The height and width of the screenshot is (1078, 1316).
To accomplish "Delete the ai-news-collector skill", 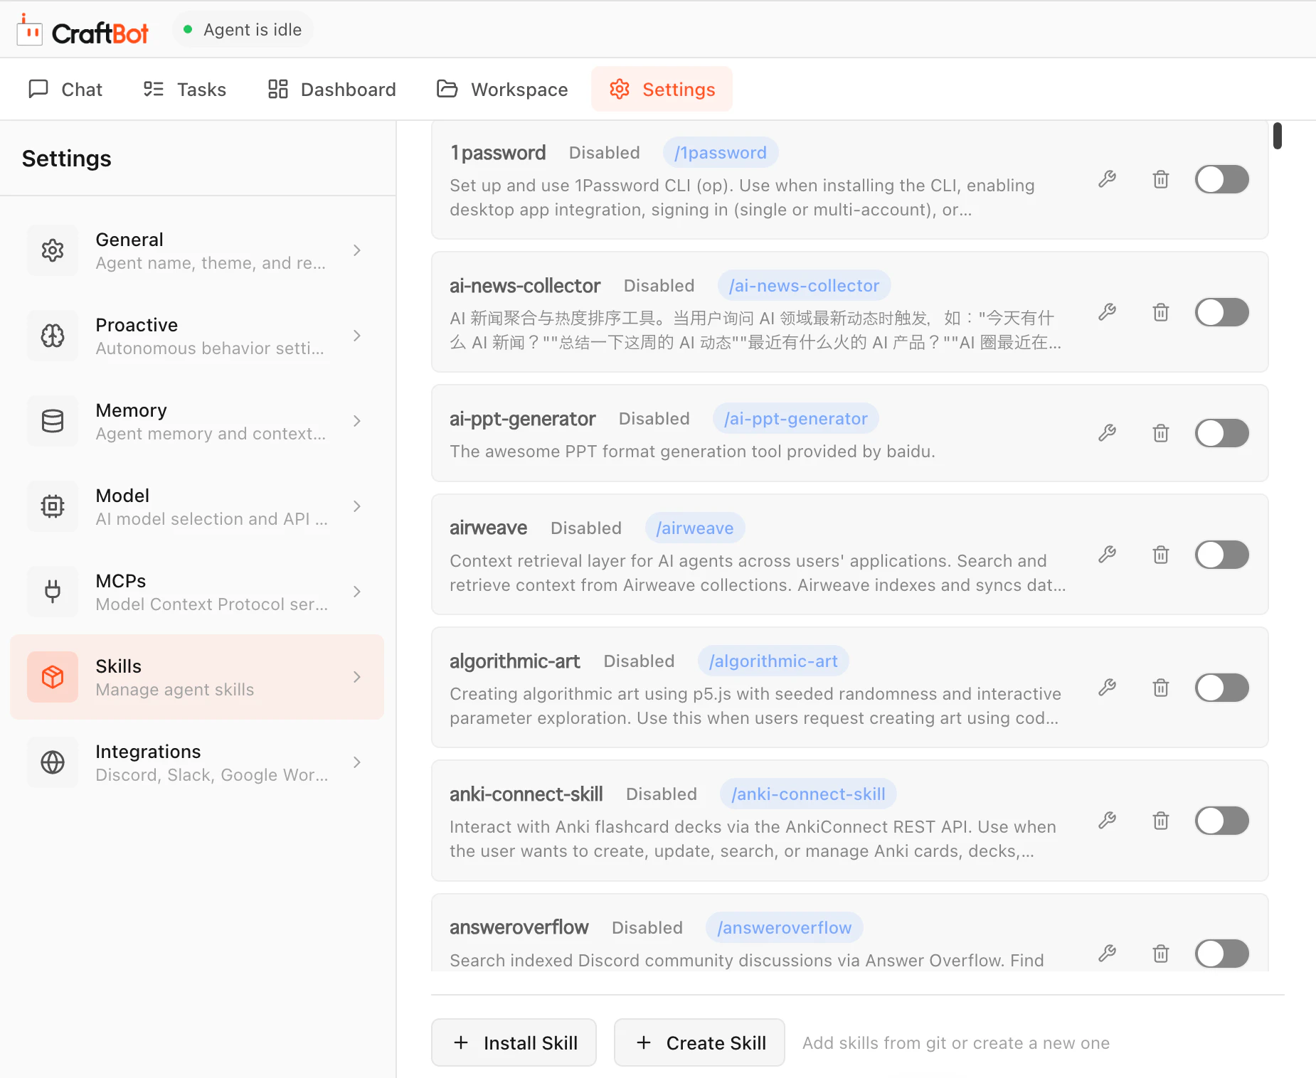I will 1161,312.
